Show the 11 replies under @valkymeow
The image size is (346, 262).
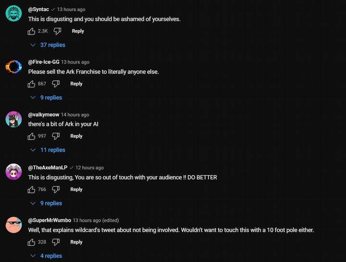pos(48,150)
